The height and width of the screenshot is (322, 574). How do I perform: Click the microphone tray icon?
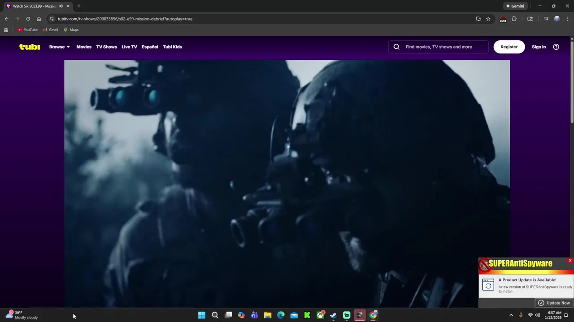521,315
